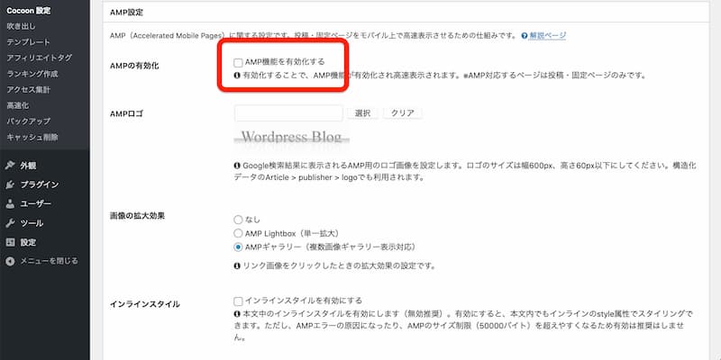
Task: Click the help question icon beside 解説ページ
Action: 525,36
